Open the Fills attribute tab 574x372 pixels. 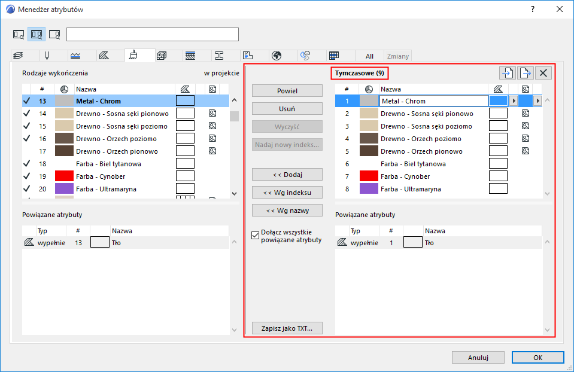[x=104, y=56]
